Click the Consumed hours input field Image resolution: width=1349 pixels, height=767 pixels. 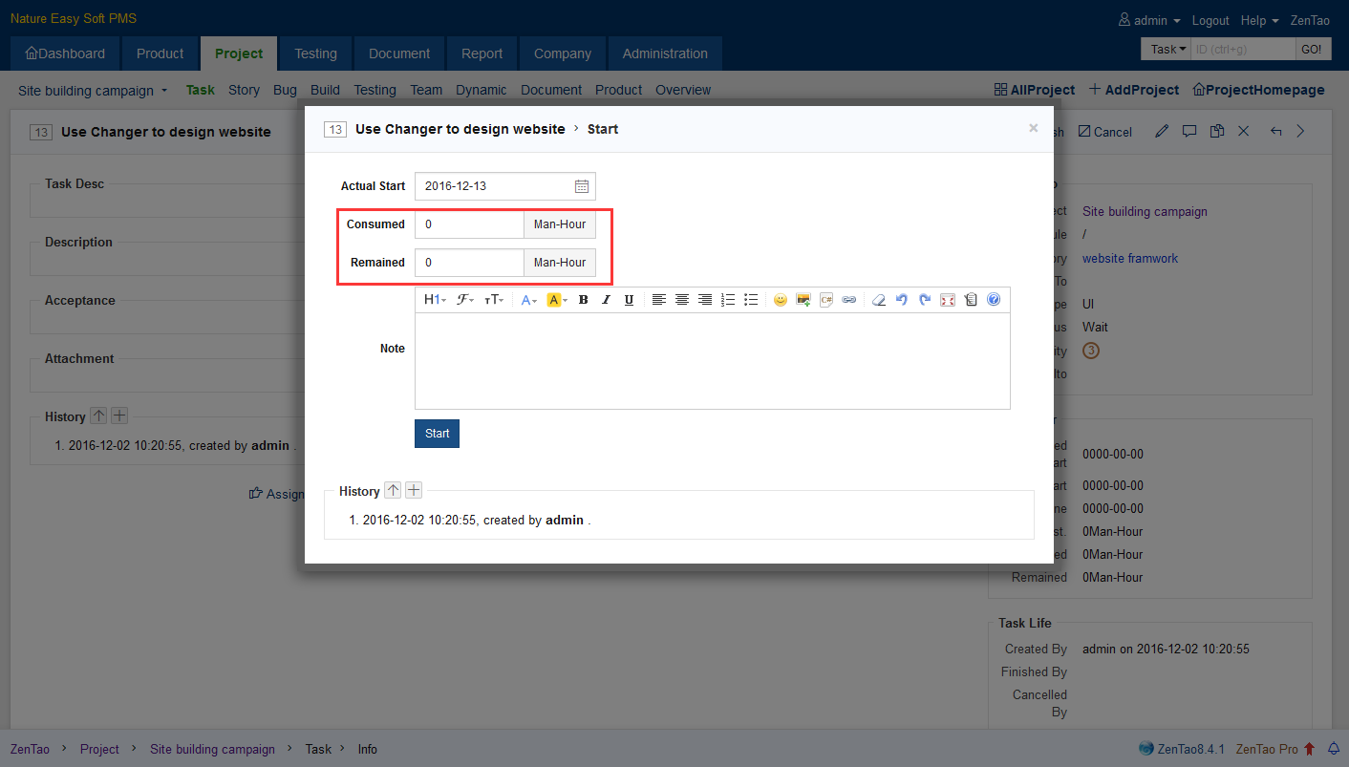[469, 224]
